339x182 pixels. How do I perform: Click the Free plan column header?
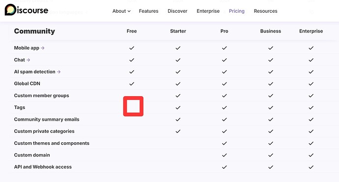pyautogui.click(x=132, y=31)
